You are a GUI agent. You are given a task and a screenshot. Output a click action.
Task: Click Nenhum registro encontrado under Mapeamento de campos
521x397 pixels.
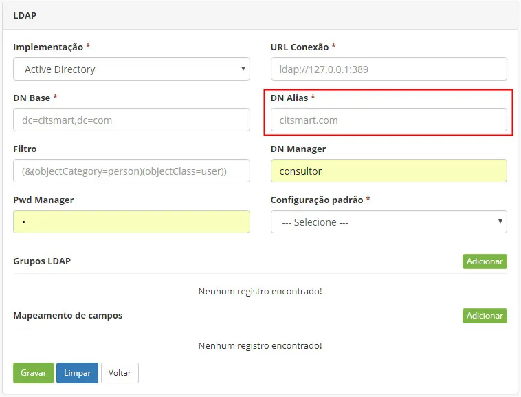pyautogui.click(x=260, y=346)
